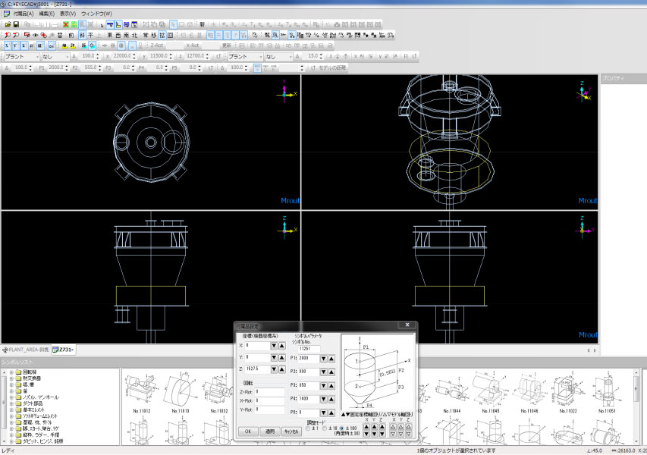The image size is (647, 455).
Task: Toggle the z axis lock button
Action: (x=24, y=45)
